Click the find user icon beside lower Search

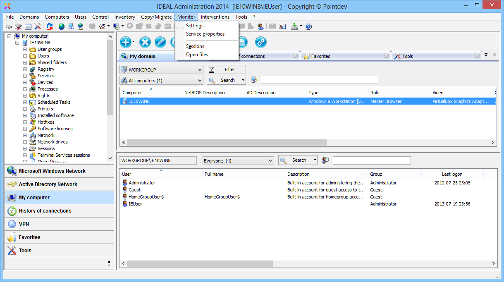[326, 160]
